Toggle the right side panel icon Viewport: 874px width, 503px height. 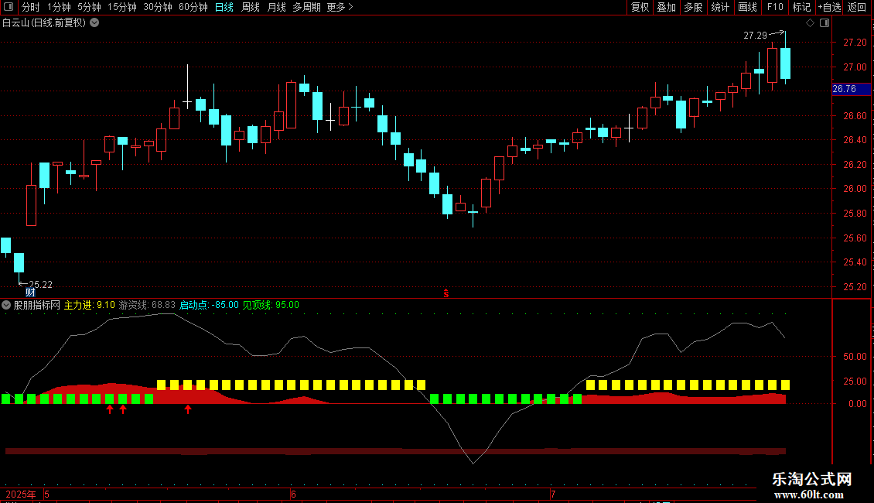point(824,23)
